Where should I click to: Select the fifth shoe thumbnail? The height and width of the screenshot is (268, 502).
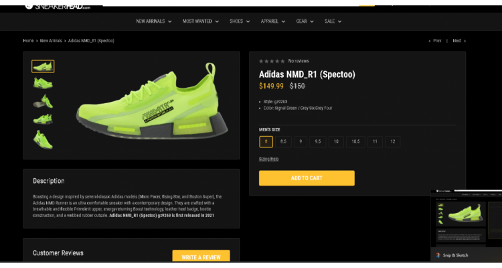43,139
